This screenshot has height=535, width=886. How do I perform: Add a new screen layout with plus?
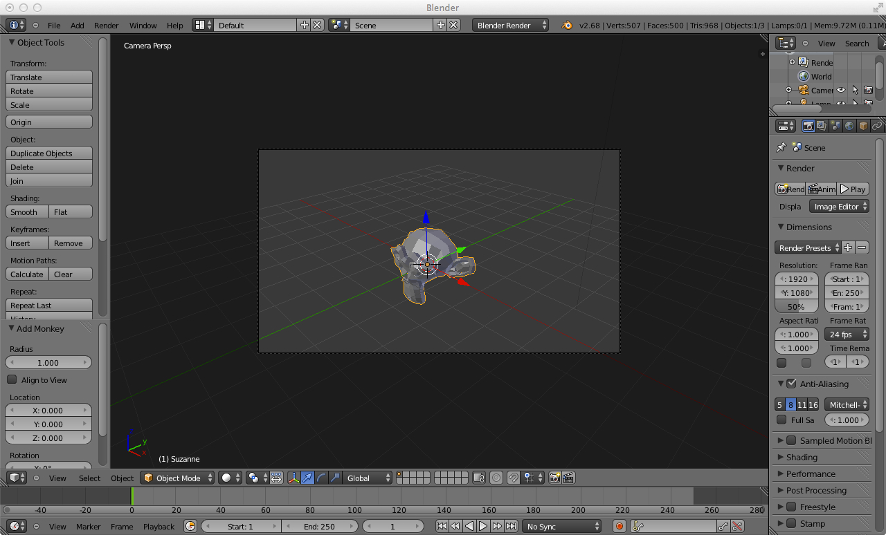pyautogui.click(x=304, y=25)
